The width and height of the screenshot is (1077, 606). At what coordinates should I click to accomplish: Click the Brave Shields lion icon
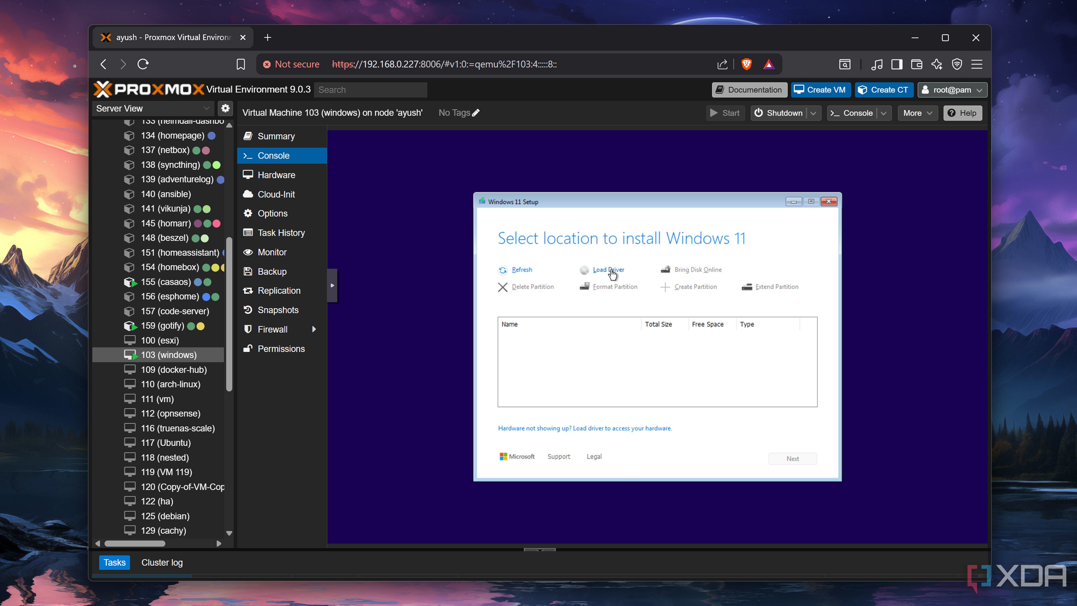746,64
